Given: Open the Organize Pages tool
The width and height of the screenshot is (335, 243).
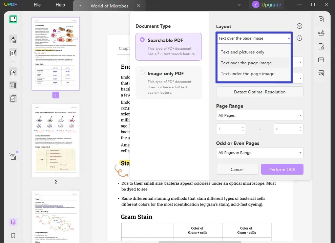Looking at the screenshot, I should click(x=13, y=72).
